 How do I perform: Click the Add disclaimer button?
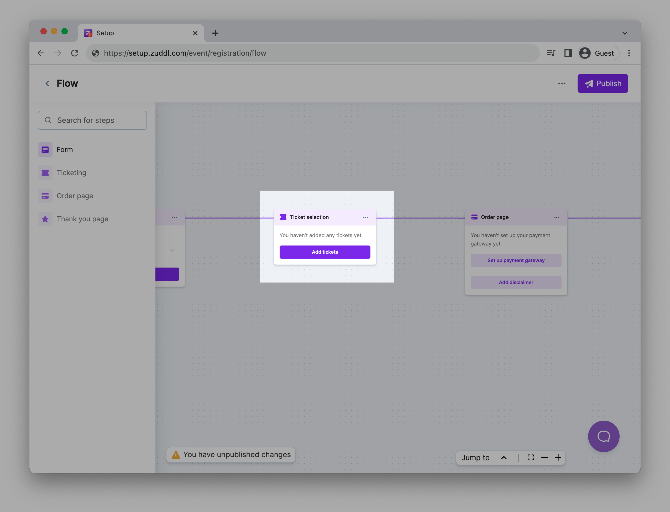pos(516,283)
